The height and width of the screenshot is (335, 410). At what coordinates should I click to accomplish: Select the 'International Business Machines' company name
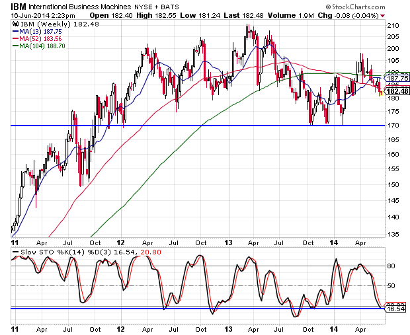pos(80,7)
